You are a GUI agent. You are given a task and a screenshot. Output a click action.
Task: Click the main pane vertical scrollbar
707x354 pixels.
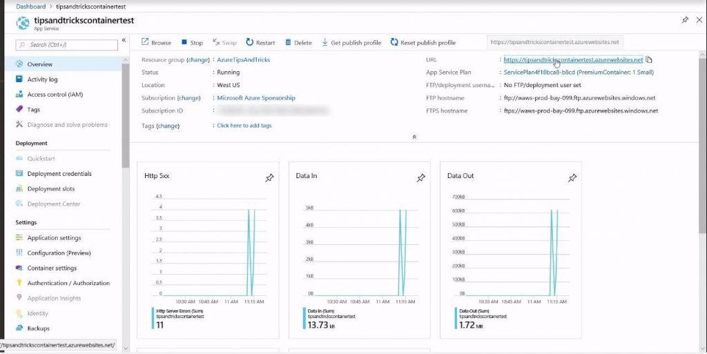(702, 146)
